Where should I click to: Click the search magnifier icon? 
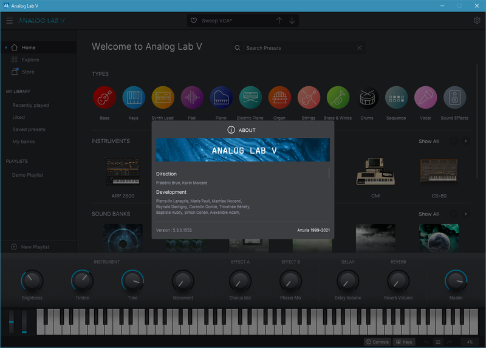[238, 48]
